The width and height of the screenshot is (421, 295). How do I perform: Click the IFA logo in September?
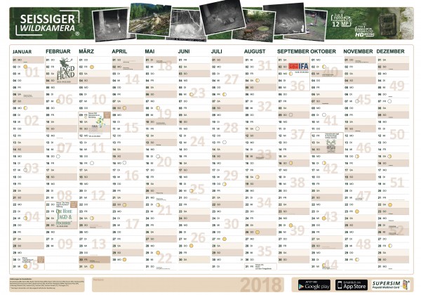pyautogui.click(x=299, y=66)
